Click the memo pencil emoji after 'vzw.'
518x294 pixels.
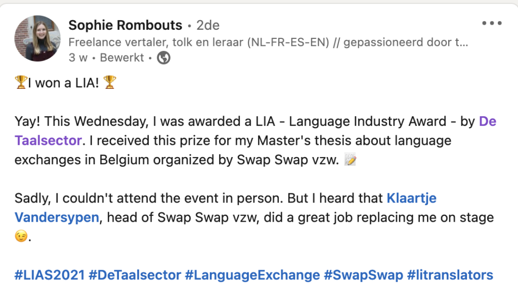tap(350, 160)
